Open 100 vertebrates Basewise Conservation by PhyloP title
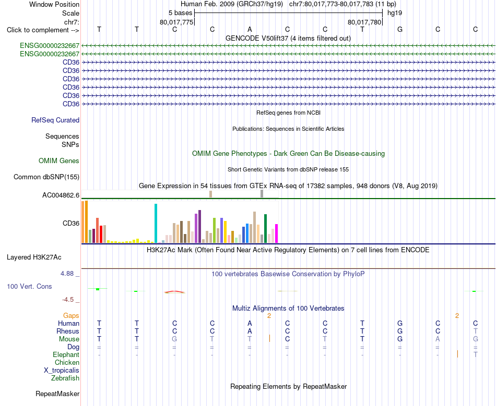The width and height of the screenshot is (496, 406). (288, 274)
